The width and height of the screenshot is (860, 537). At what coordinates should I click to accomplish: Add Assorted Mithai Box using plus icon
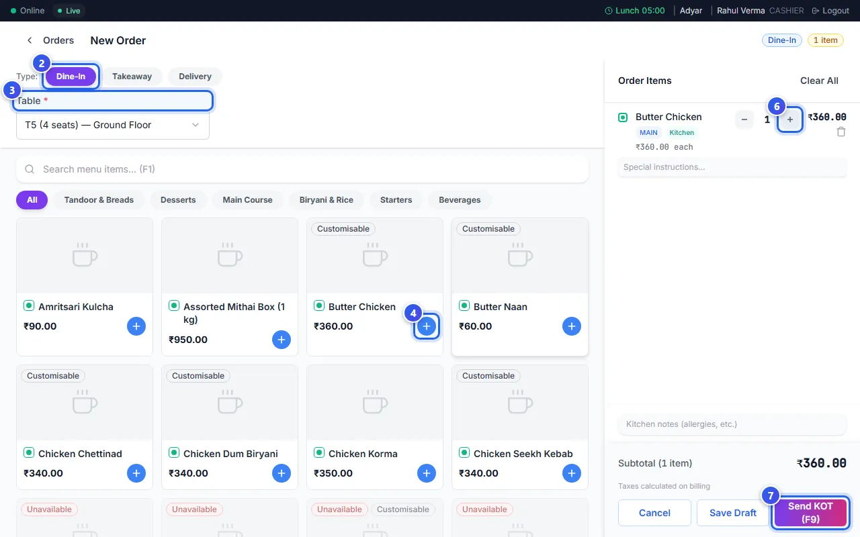(x=282, y=340)
